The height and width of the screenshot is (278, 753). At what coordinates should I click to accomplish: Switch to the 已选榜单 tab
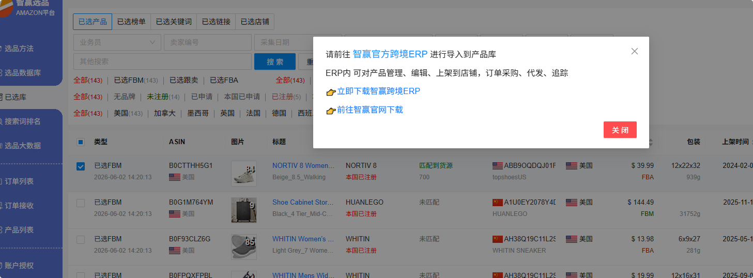(x=131, y=22)
